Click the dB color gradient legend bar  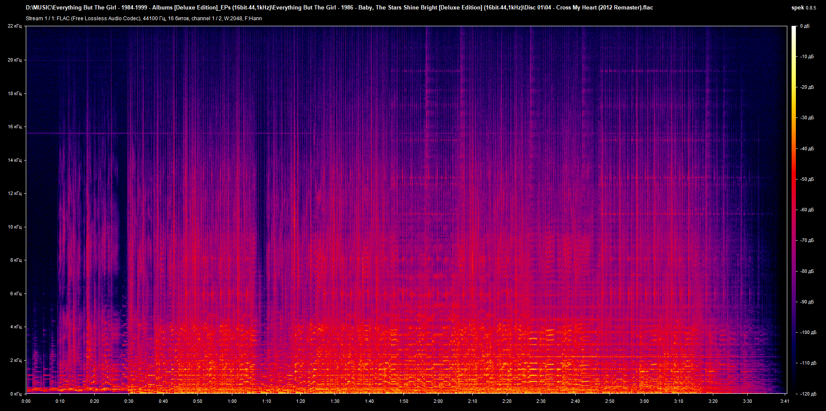(x=794, y=210)
